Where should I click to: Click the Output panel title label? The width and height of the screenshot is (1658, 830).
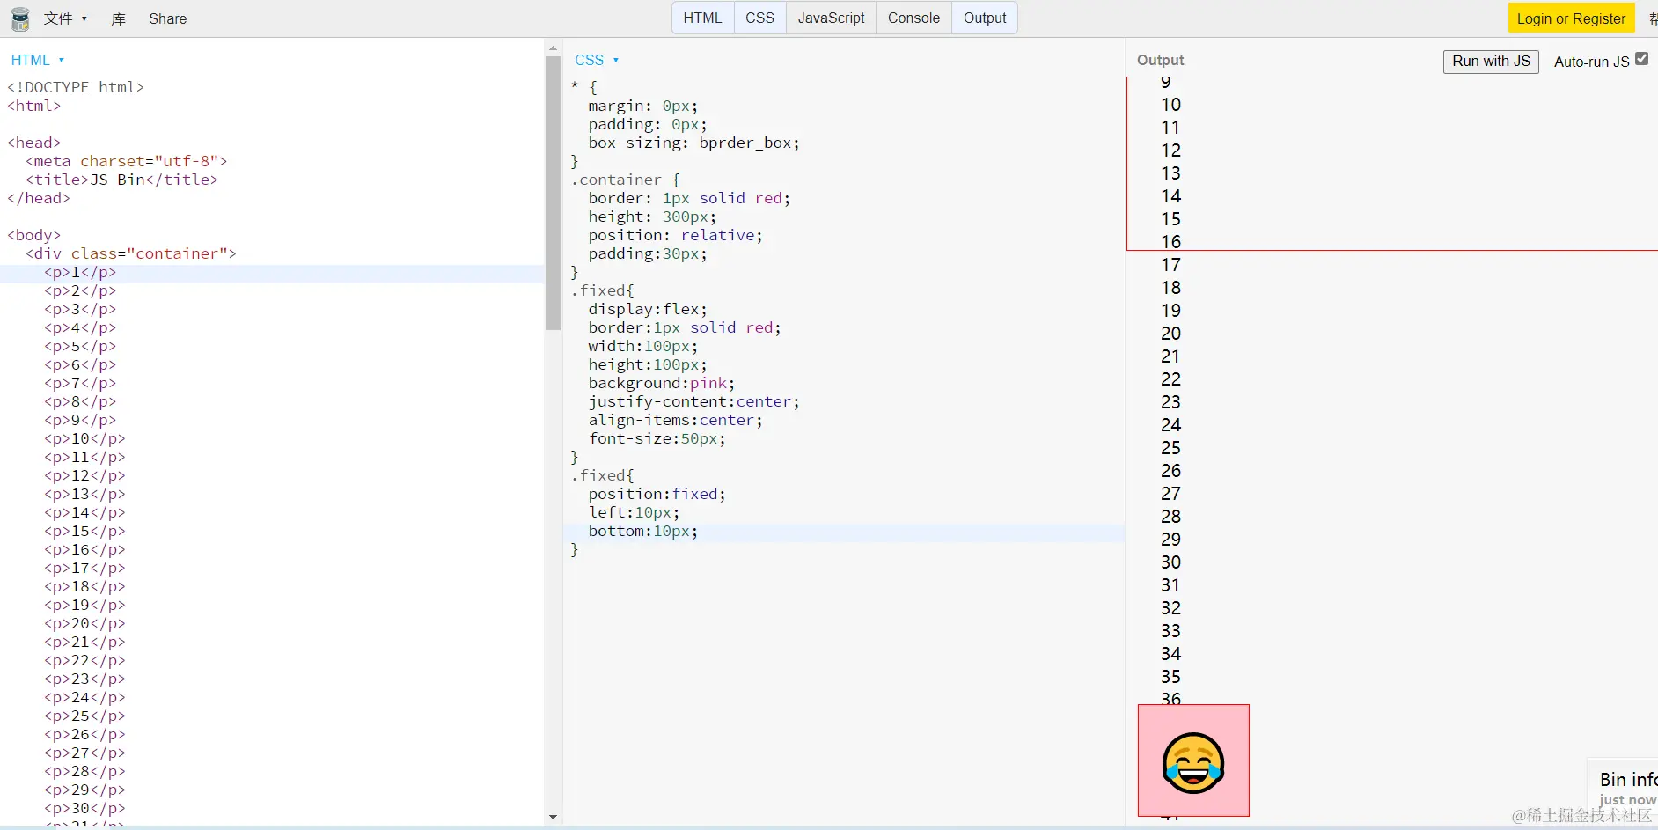click(x=1160, y=60)
